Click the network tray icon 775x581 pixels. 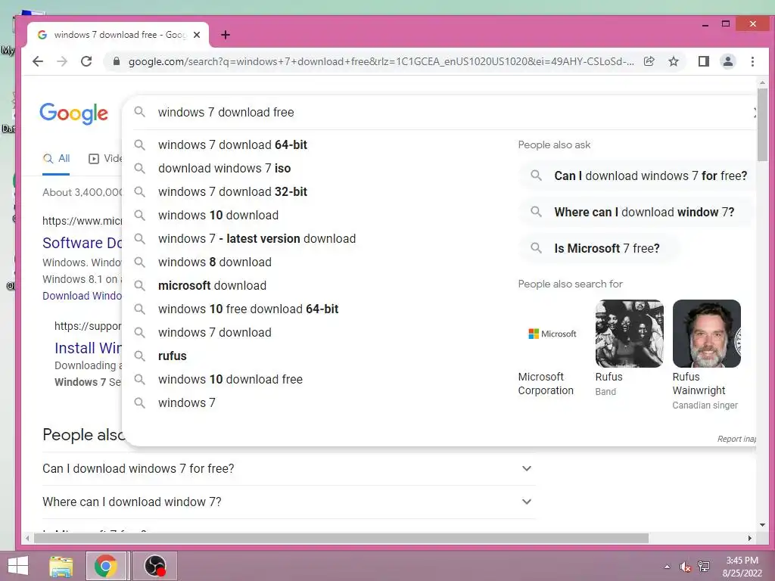[704, 567]
